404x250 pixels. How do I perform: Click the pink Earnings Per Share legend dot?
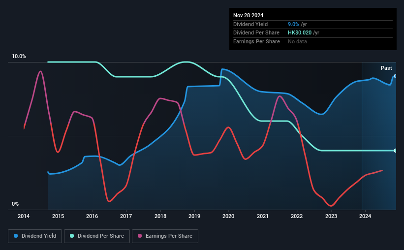point(140,236)
